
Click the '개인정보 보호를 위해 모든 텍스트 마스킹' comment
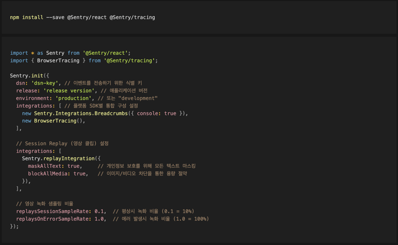pos(151,166)
